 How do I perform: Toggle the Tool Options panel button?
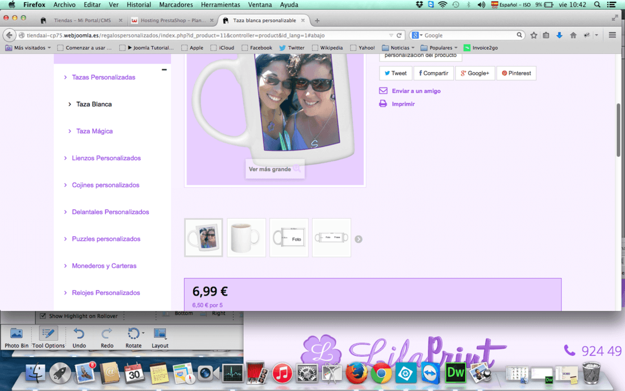coord(48,337)
